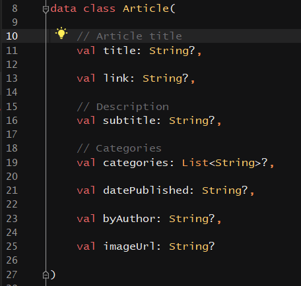Click line number 25 in the gutter
301x286 pixels.
pyautogui.click(x=12, y=246)
